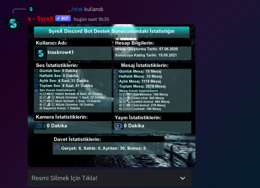The width and height of the screenshot is (260, 188).
Task: Open the 'Resmi Silmek İçin Tıkla!' dropdown
Action: [x=110, y=178]
